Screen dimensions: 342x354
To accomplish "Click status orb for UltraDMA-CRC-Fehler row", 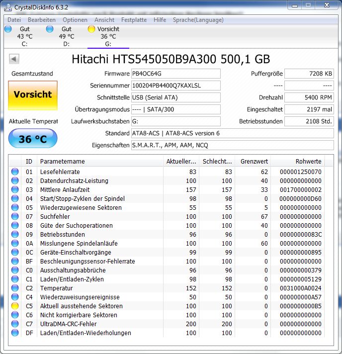I will pyautogui.click(x=15, y=324).
